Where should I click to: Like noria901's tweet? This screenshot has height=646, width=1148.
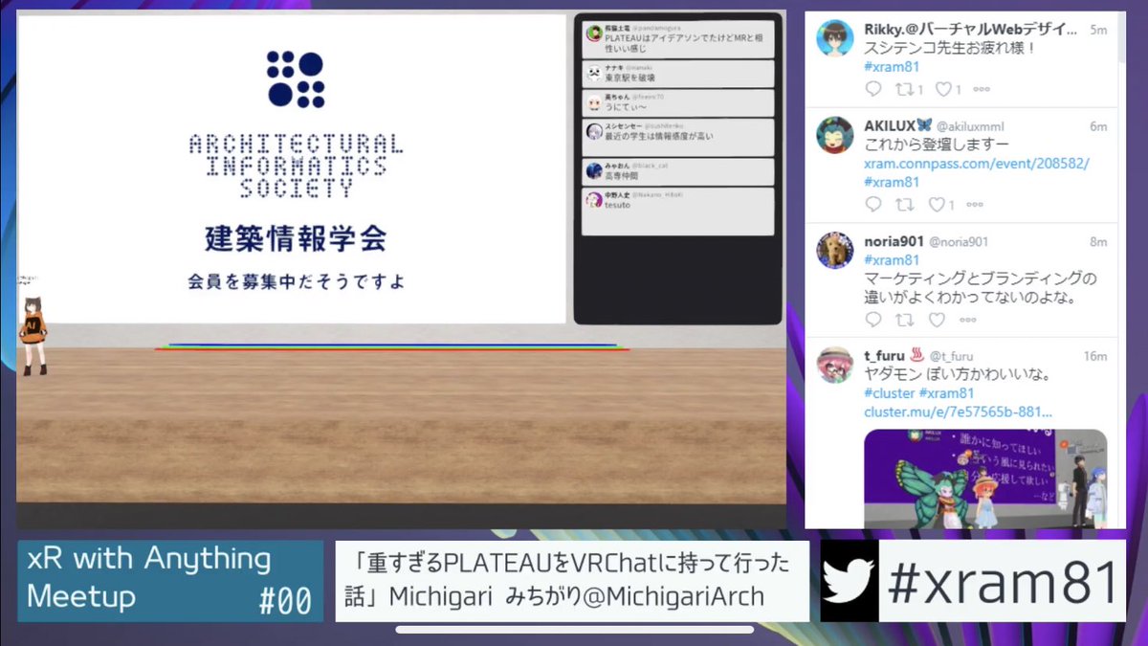click(x=937, y=320)
